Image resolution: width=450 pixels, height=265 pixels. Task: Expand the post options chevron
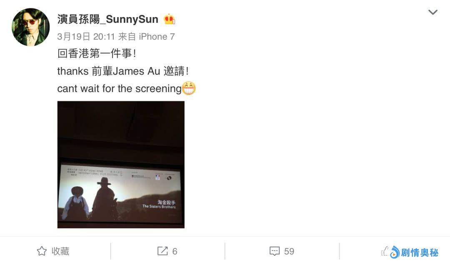tap(433, 12)
